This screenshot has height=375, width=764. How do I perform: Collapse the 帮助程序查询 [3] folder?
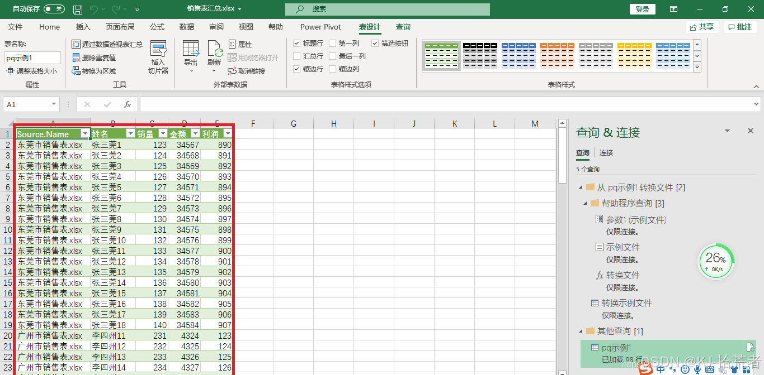pos(586,203)
